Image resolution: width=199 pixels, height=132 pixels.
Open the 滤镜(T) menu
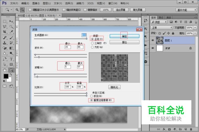(80, 3)
